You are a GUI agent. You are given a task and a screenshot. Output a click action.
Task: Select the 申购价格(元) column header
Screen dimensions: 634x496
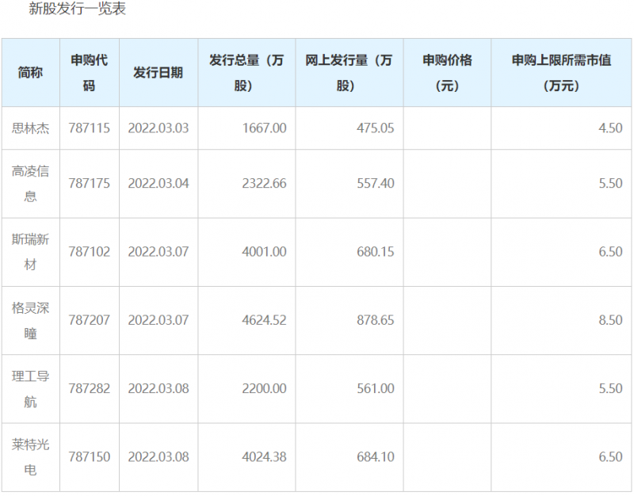click(447, 73)
